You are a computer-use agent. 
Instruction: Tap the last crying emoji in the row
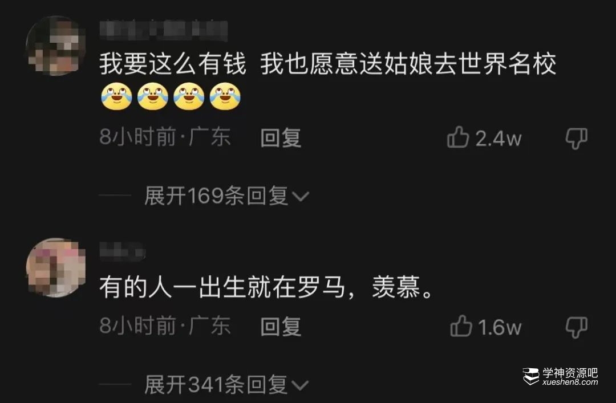225,97
